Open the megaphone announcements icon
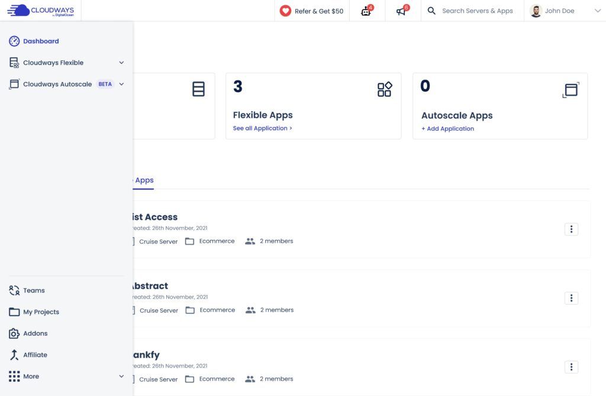This screenshot has width=606, height=396. click(x=402, y=11)
